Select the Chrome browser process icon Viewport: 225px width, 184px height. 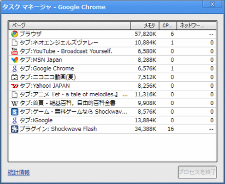coord(14,34)
